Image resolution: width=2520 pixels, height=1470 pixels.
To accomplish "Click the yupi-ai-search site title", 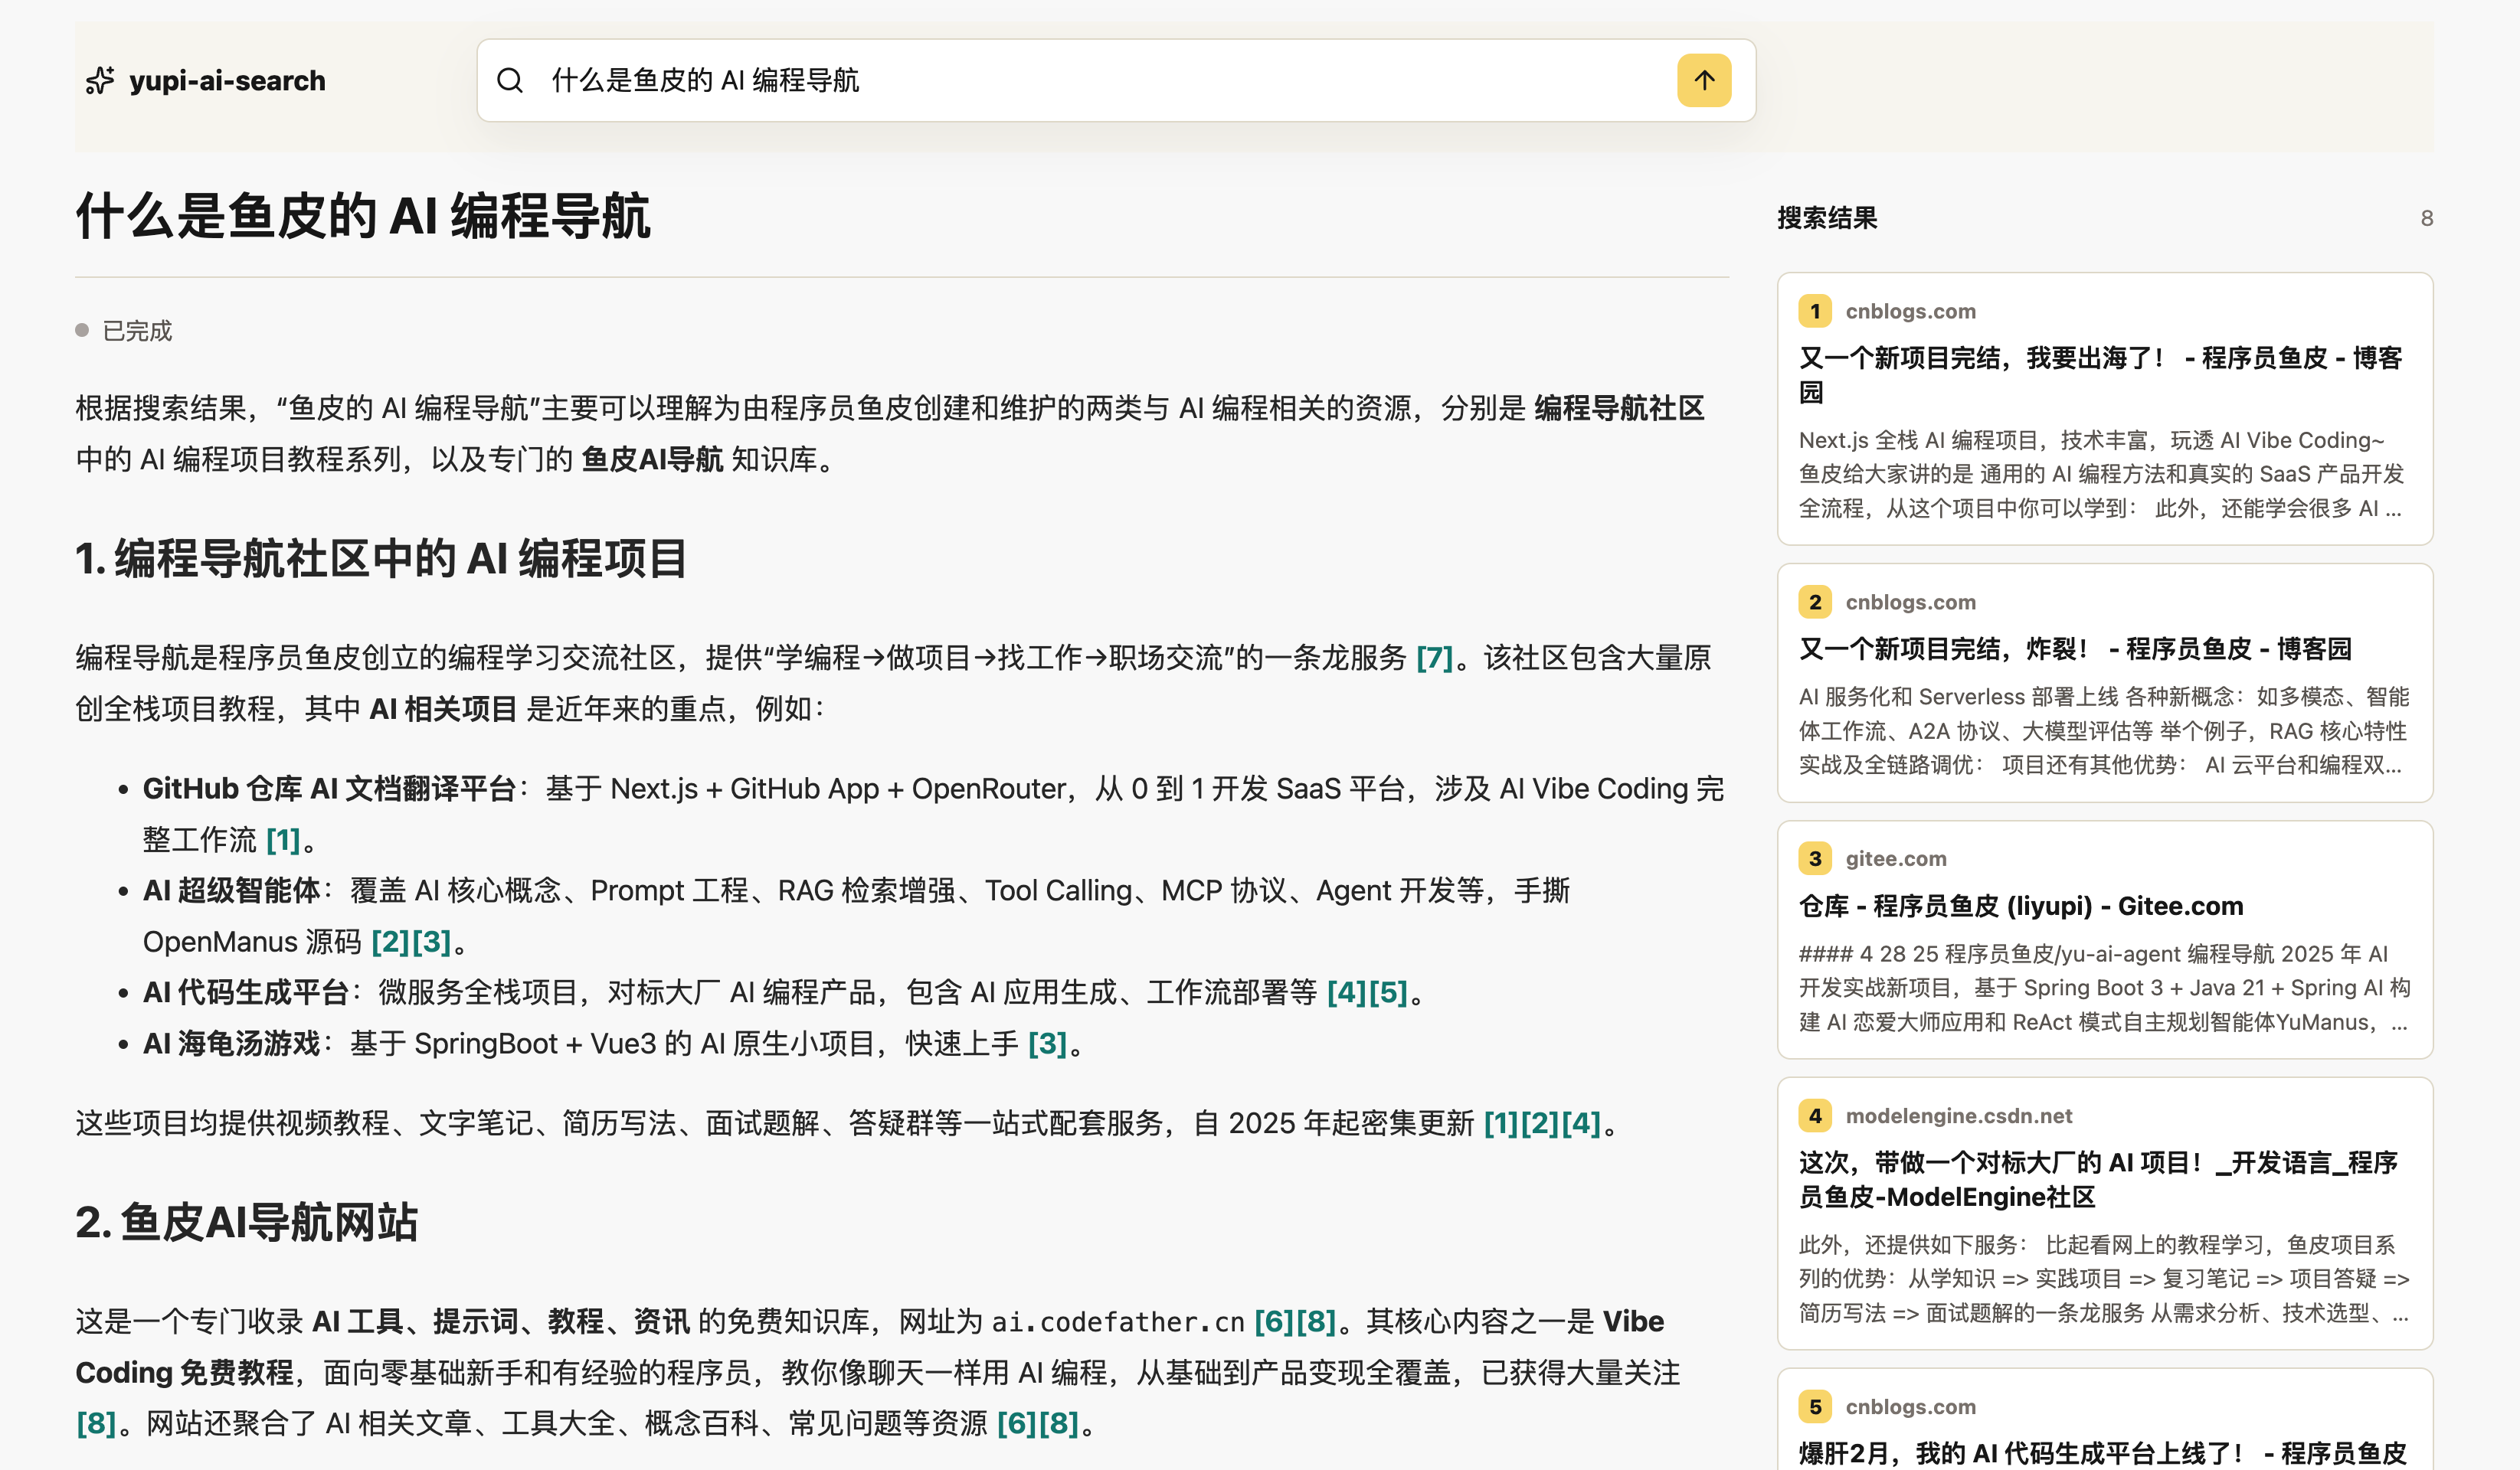I will (227, 80).
